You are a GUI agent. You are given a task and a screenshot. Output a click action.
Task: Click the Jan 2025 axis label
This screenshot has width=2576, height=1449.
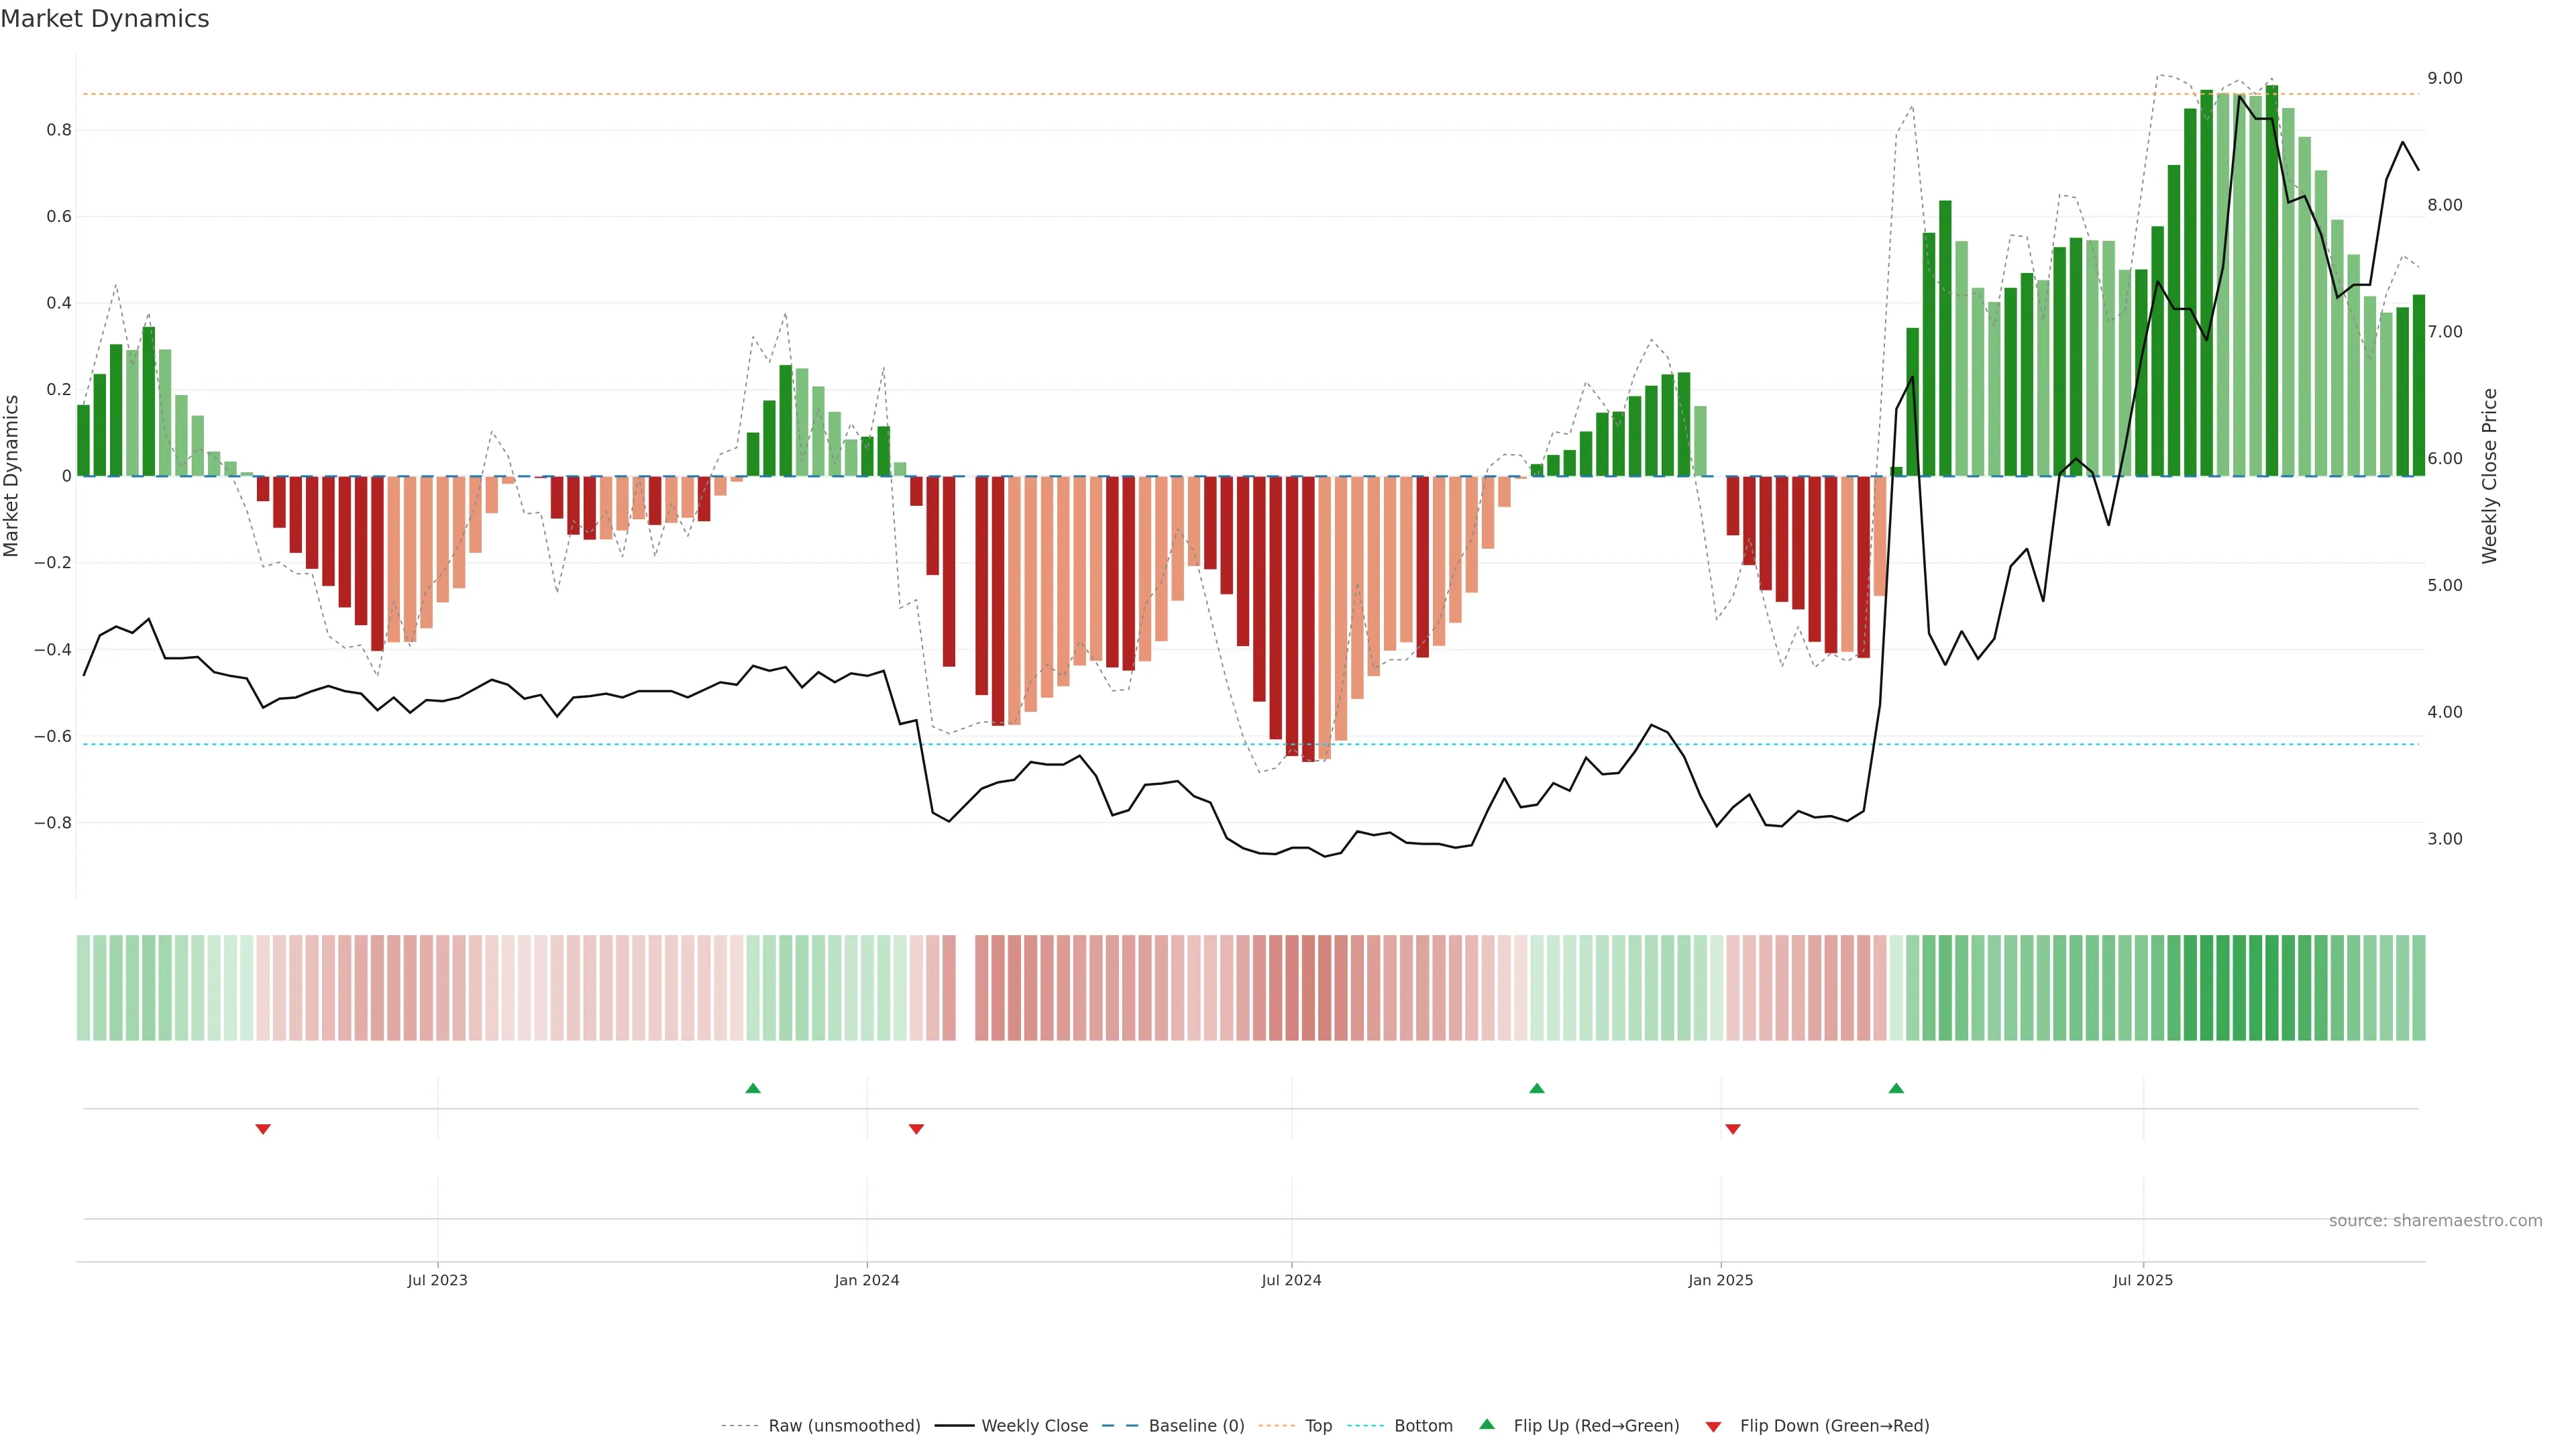point(1720,1280)
